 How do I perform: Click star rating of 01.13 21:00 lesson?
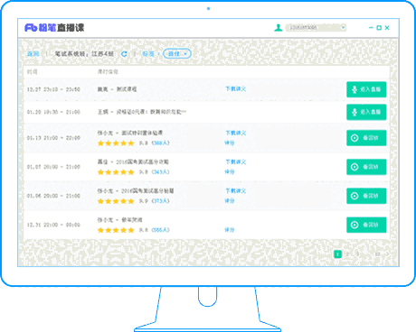(x=116, y=143)
